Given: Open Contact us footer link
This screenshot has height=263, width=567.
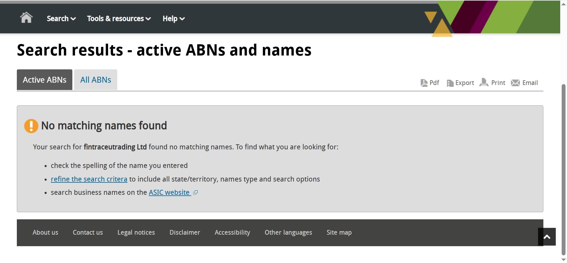Looking at the screenshot, I should 88,233.
